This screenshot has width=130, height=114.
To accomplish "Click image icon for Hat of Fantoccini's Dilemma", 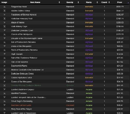I will (x=5, y=42).
